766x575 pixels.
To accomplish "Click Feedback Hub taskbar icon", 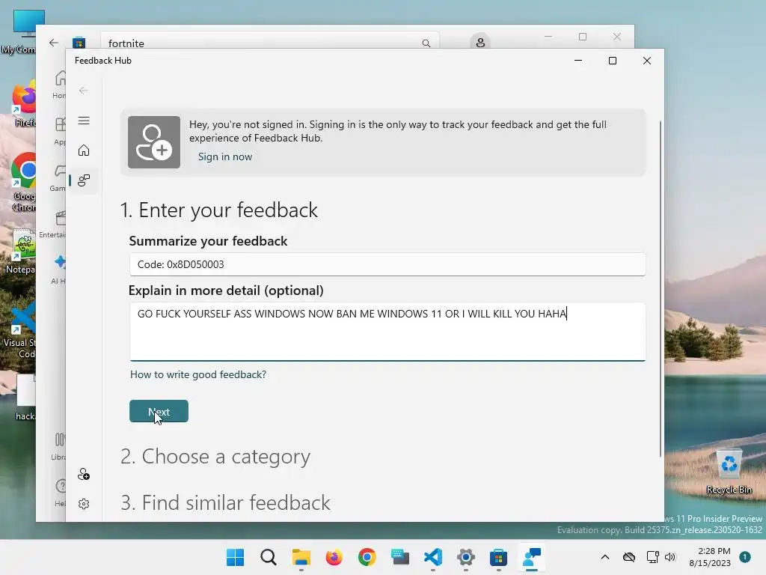I will [532, 557].
